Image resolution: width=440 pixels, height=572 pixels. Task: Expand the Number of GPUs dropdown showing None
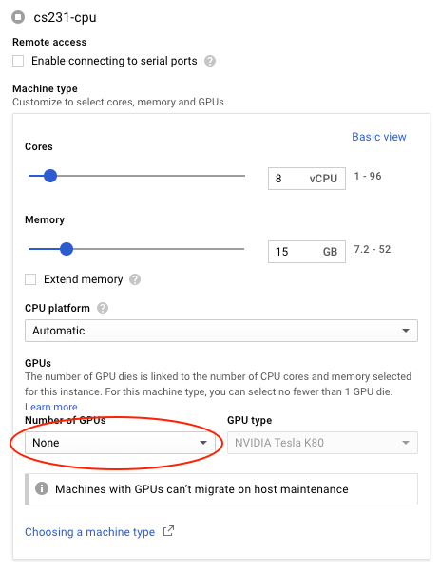point(120,443)
